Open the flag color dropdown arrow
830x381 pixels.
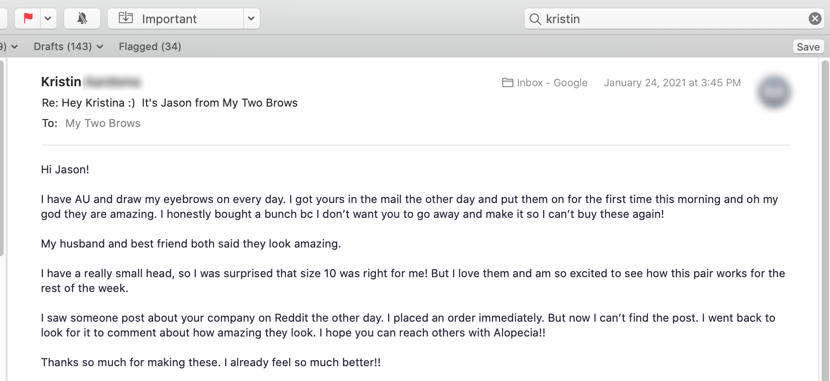coord(48,19)
